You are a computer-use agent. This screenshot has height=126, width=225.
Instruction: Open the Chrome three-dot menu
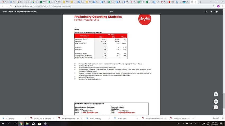pos(222,6)
